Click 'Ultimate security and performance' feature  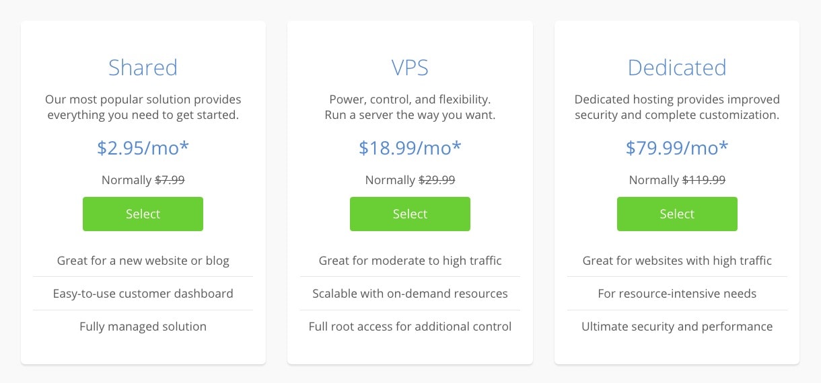coord(677,327)
